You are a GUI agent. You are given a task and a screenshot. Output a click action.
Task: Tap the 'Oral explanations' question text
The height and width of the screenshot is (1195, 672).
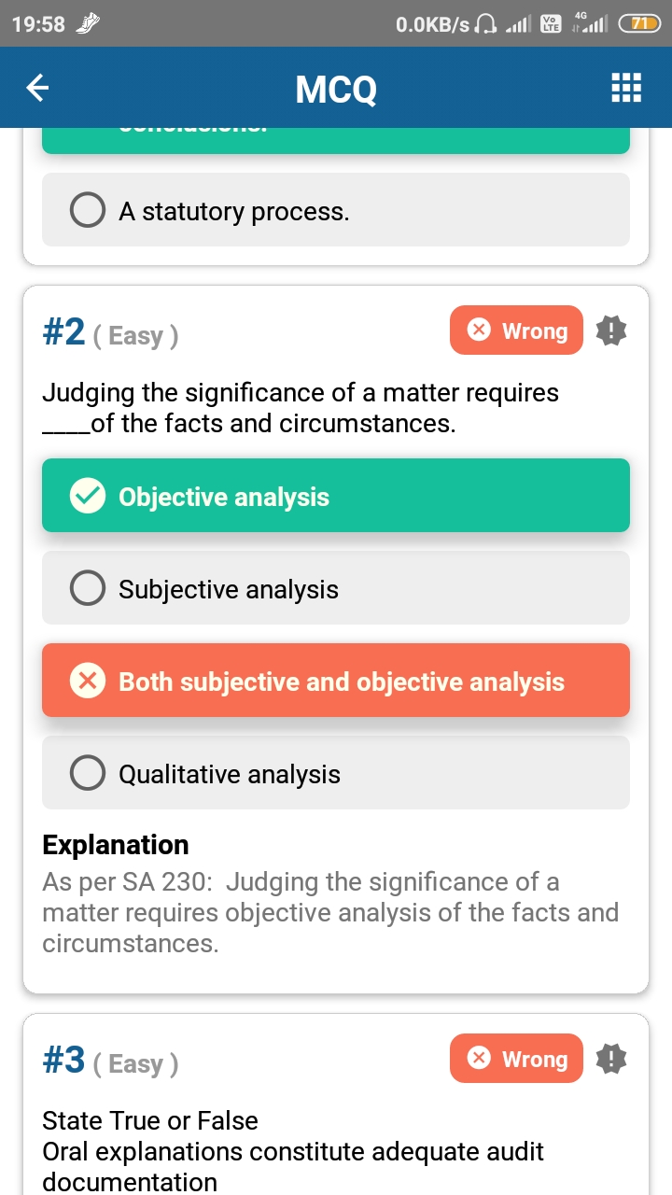[293, 1151]
